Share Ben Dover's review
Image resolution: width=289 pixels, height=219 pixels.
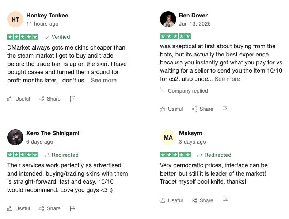[202, 109]
